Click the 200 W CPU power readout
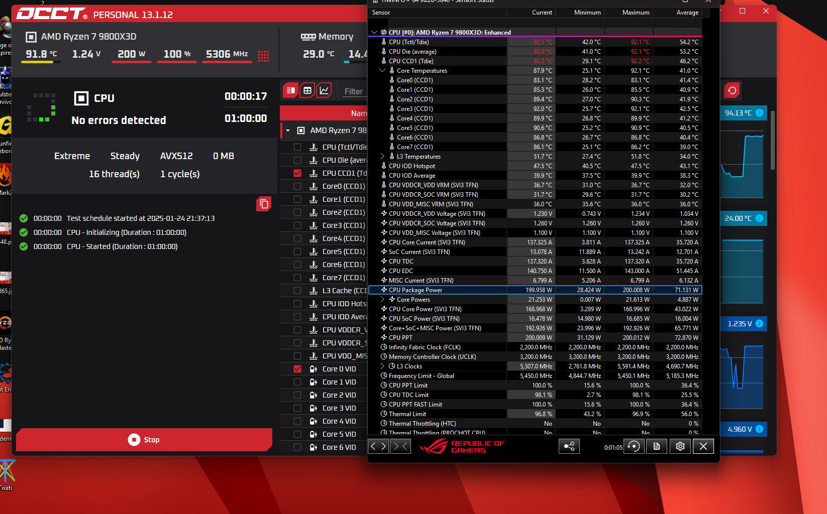The height and width of the screenshot is (514, 827). (x=132, y=54)
